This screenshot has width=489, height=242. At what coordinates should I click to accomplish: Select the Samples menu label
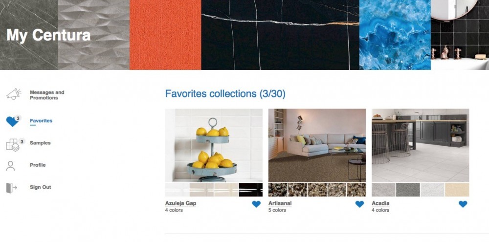[x=40, y=143]
